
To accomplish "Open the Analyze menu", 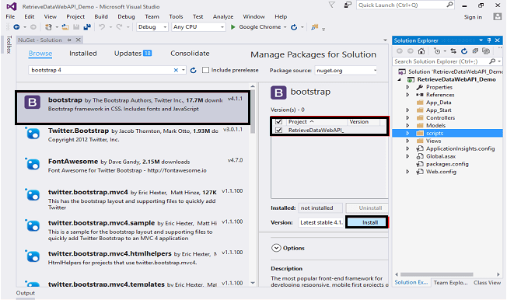I will [x=223, y=17].
